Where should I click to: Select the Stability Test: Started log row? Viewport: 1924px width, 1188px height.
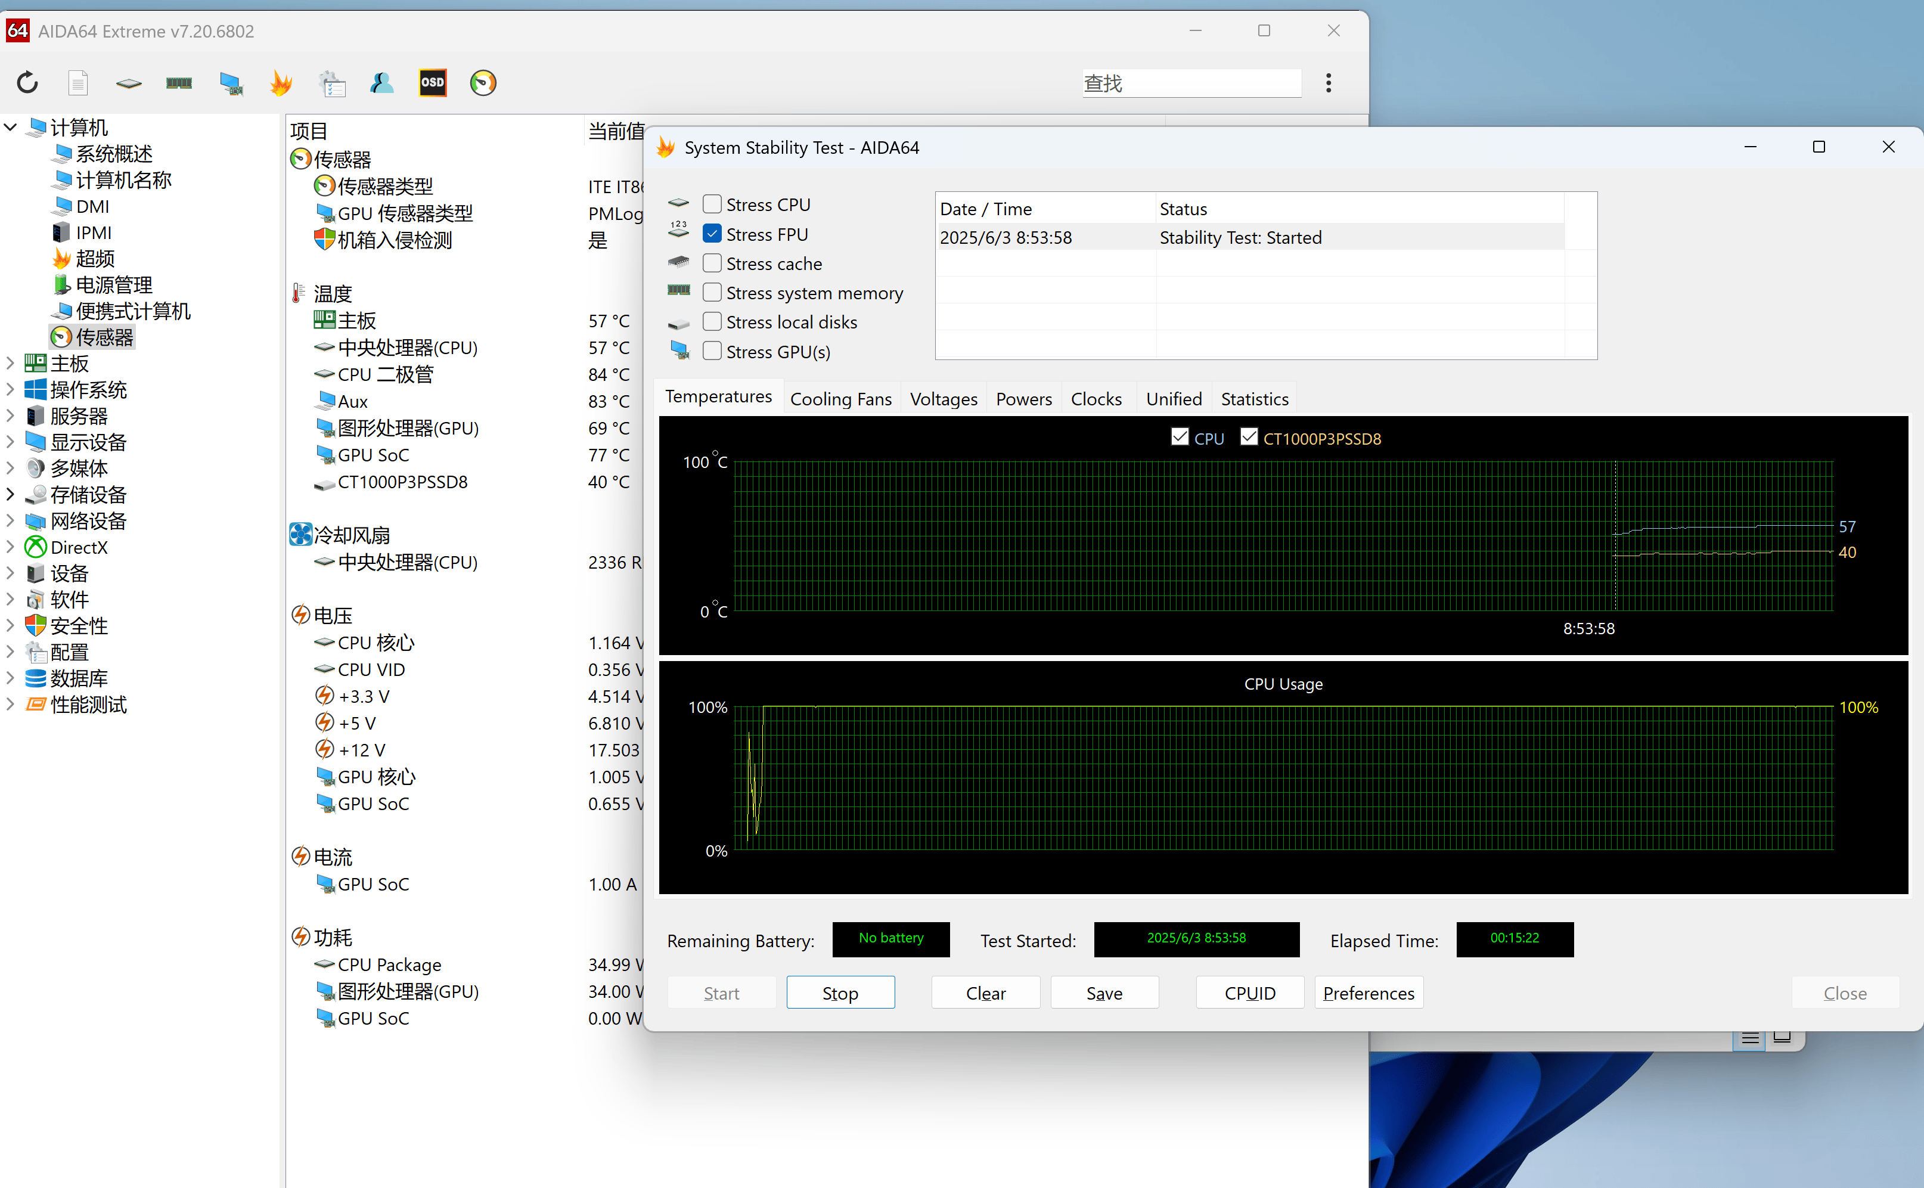(x=1250, y=237)
